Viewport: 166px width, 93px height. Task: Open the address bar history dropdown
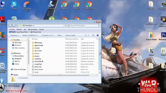tap(64, 26)
